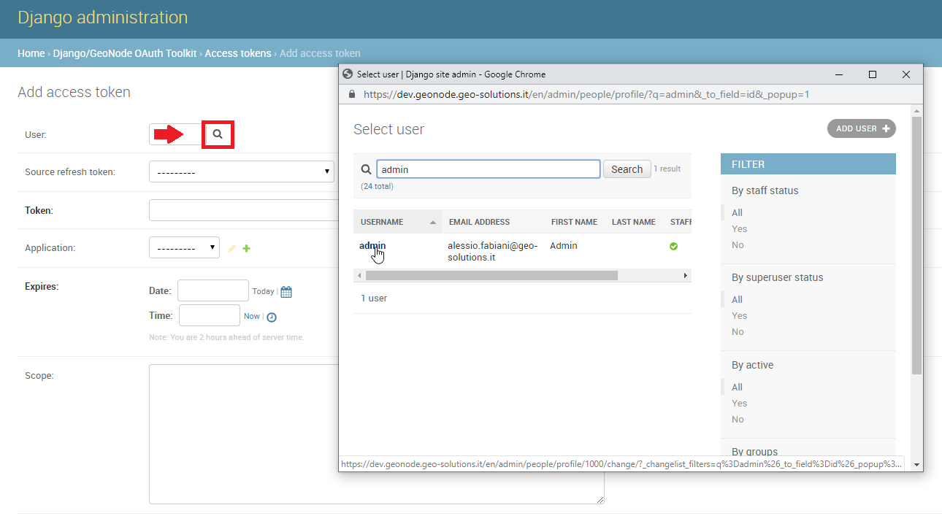Close the Select user popup window
This screenshot has height=524, width=942.
906,74
